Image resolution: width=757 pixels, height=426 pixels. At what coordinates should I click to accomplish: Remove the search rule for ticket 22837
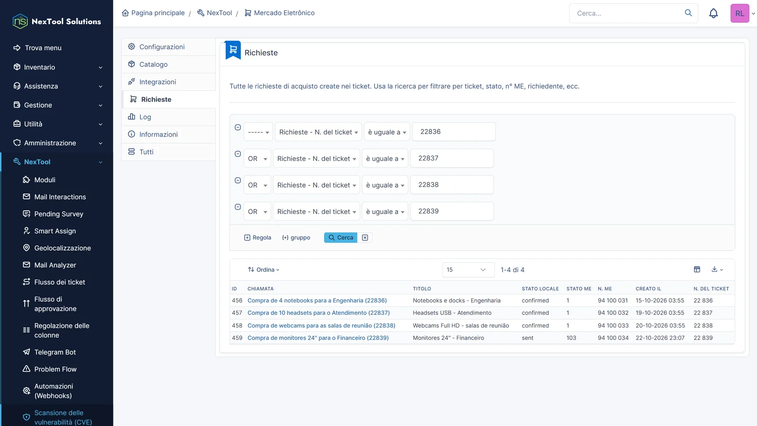[x=238, y=154]
